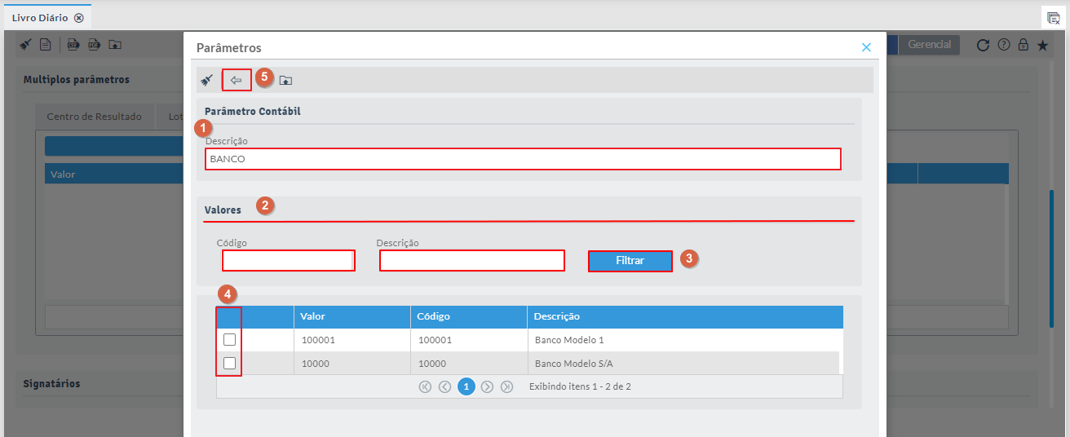Go to first page of results
Viewport: 1070px width, 437px height.
click(425, 386)
